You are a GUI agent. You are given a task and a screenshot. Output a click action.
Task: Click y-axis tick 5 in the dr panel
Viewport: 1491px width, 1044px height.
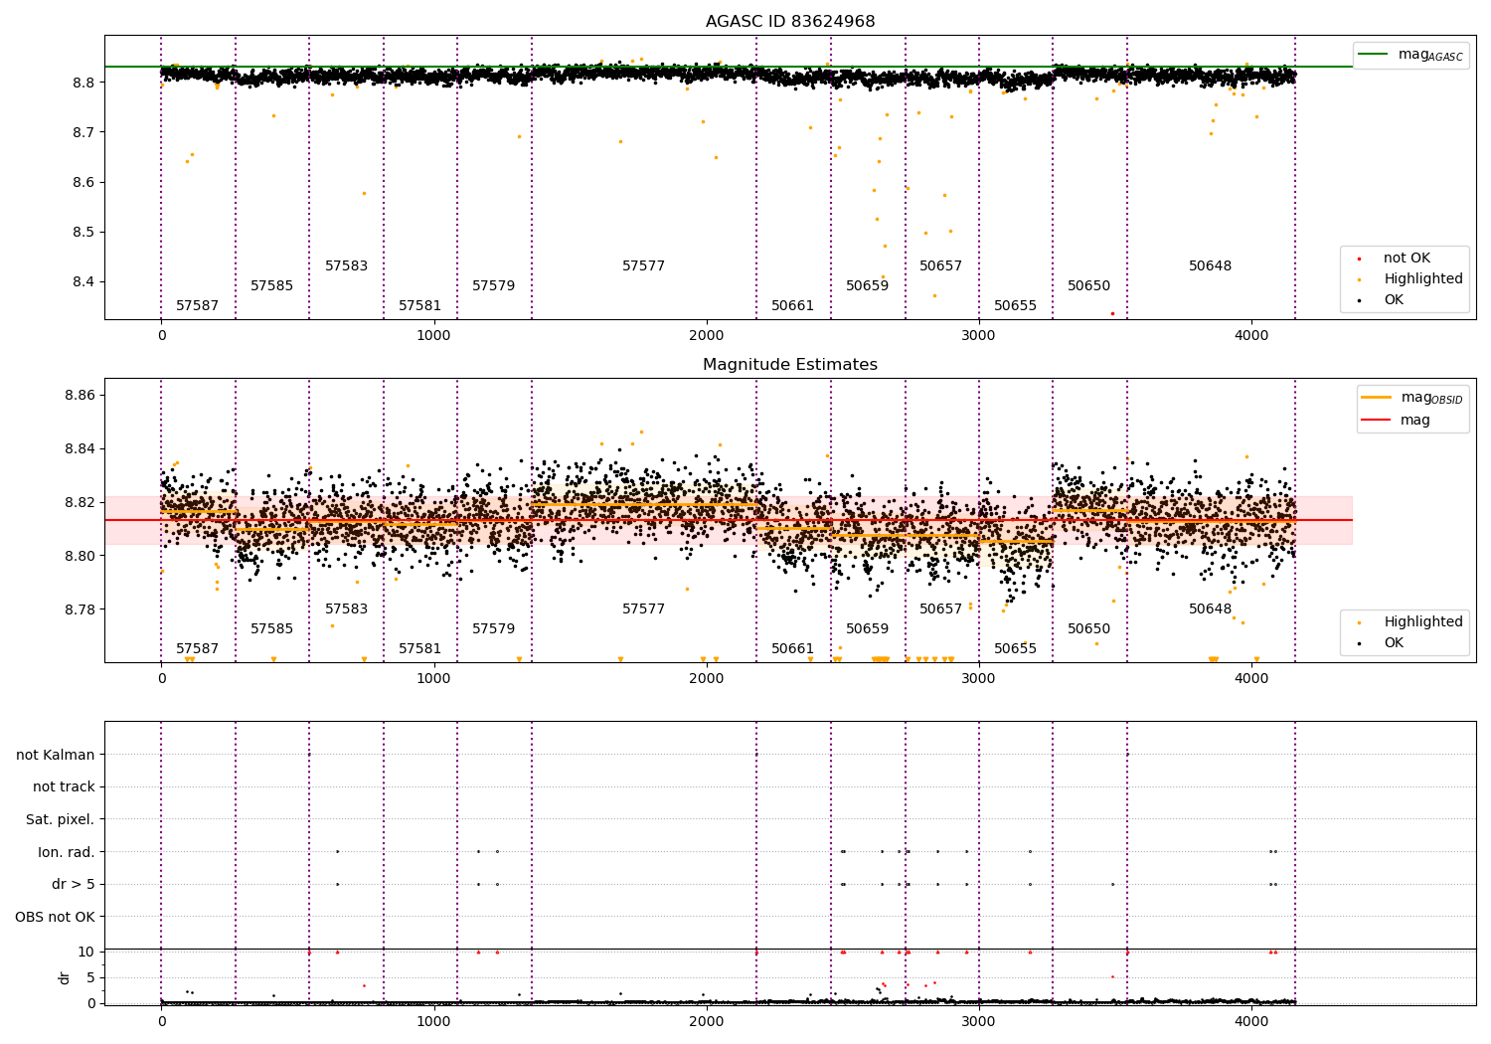pos(90,978)
